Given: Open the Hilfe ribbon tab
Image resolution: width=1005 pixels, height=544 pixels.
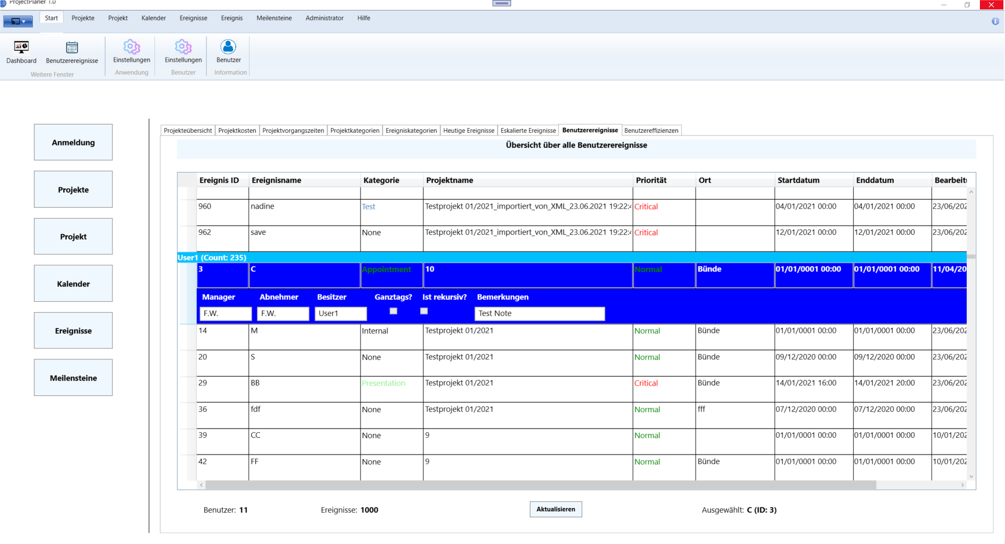Looking at the screenshot, I should click(x=364, y=18).
